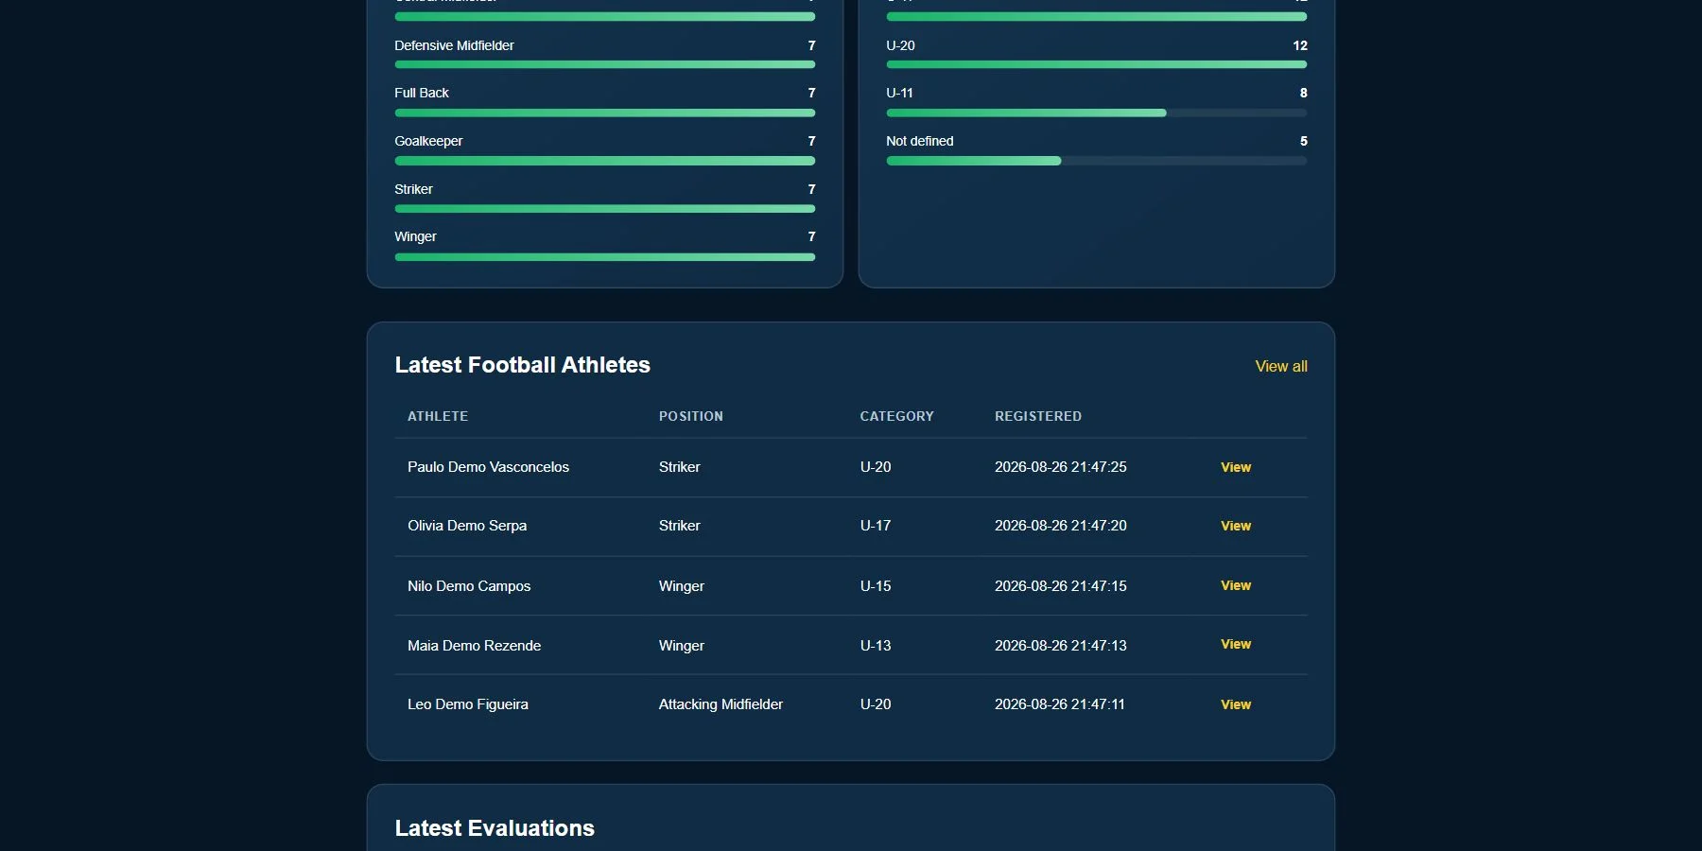
Task: Open the View all athletes link
Action: [x=1281, y=366]
